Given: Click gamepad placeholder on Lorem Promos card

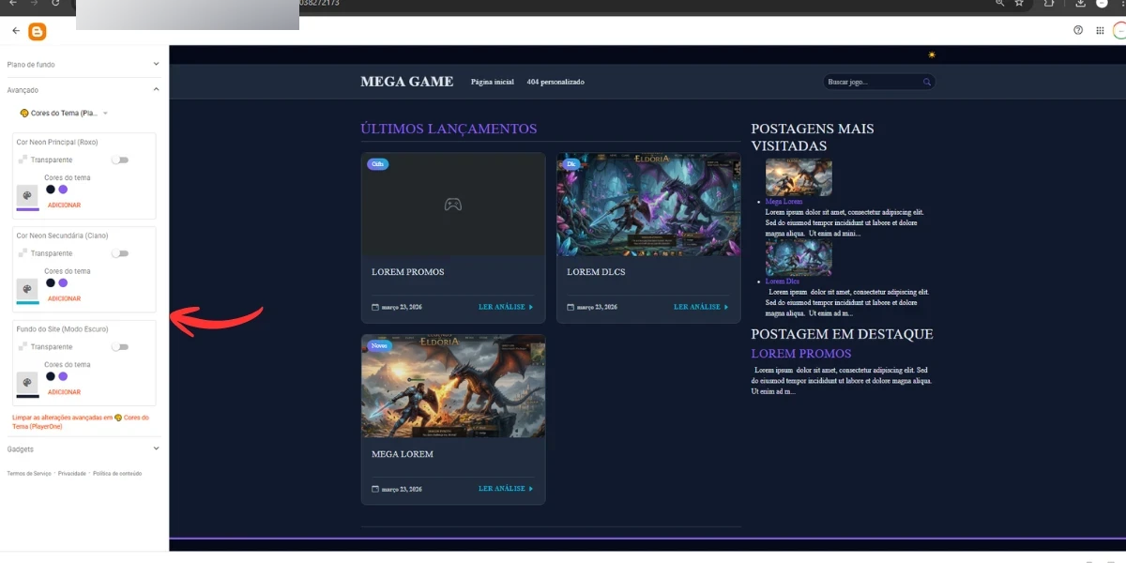Looking at the screenshot, I should coord(452,204).
